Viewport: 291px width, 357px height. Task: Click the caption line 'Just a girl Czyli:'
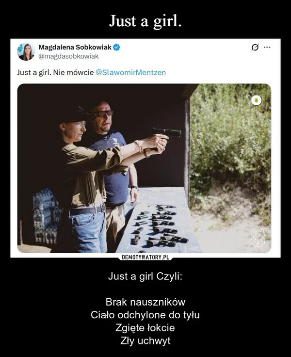(x=145, y=276)
